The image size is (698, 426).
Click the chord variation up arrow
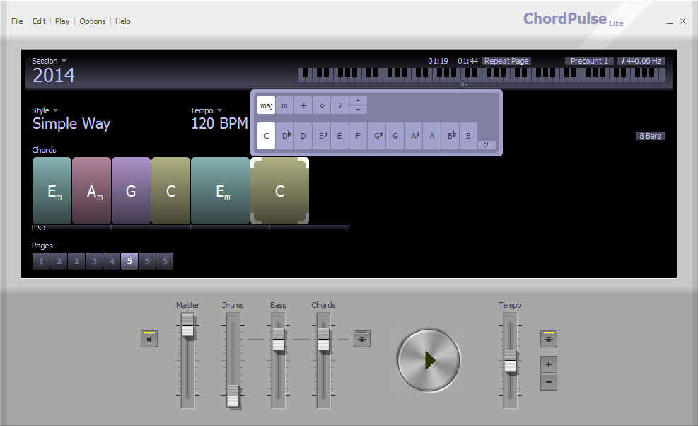coord(358,100)
